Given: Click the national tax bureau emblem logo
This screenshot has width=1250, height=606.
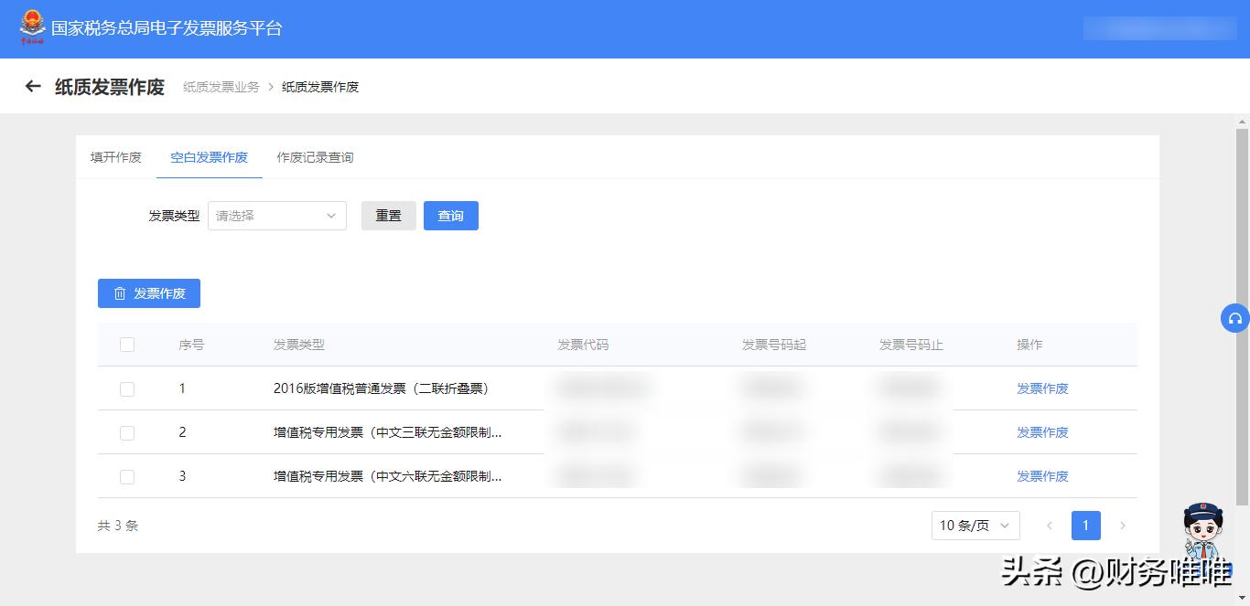Looking at the screenshot, I should click(x=34, y=27).
